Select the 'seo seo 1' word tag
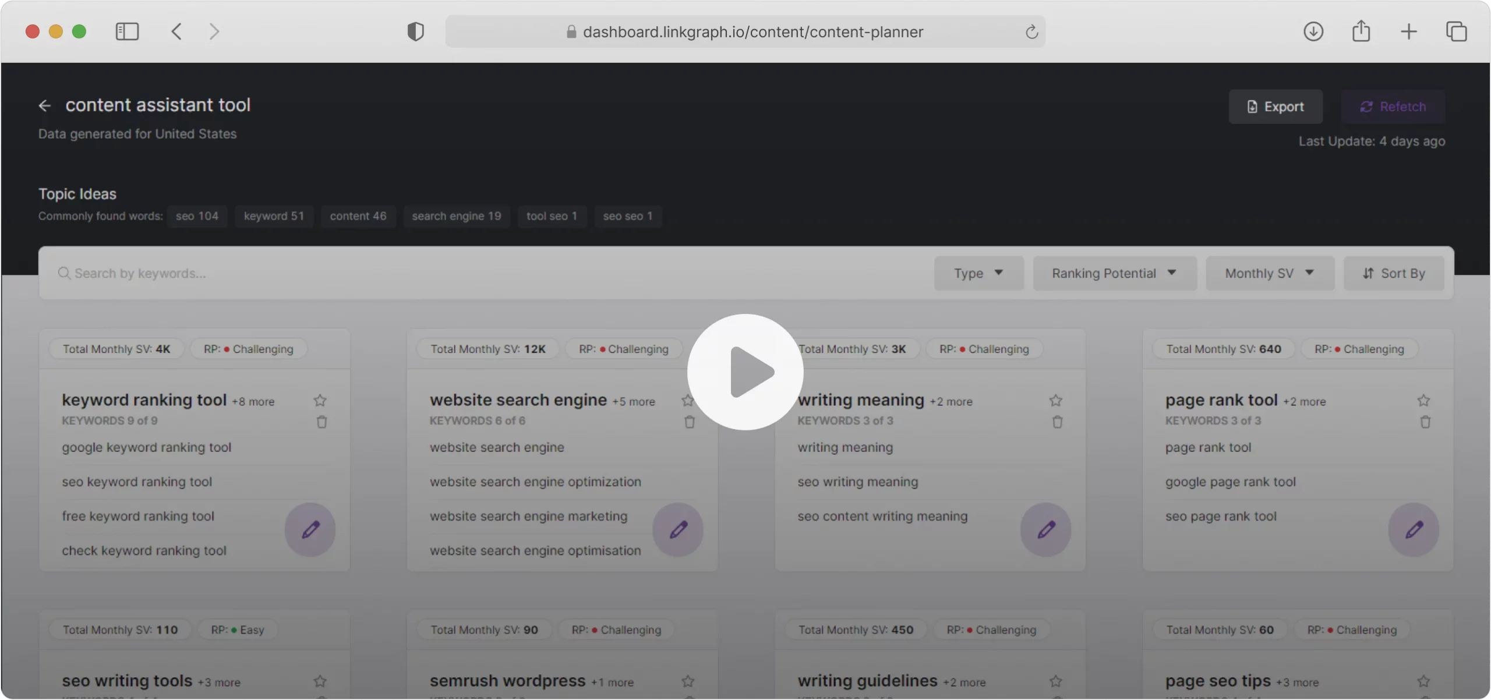Viewport: 1491px width, 700px height. 628,216
